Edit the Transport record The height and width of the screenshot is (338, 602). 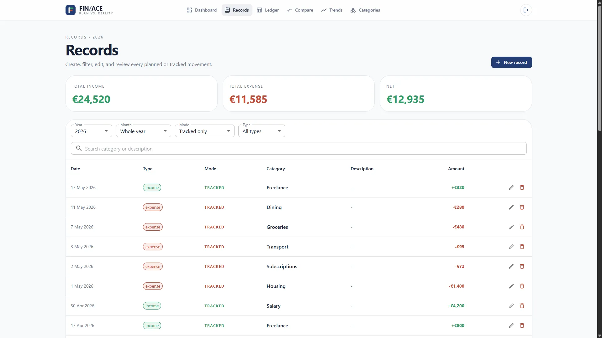511,247
